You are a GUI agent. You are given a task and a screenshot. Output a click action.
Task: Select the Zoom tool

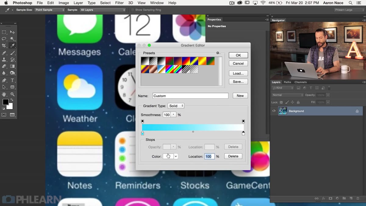pyautogui.click(x=13, y=94)
